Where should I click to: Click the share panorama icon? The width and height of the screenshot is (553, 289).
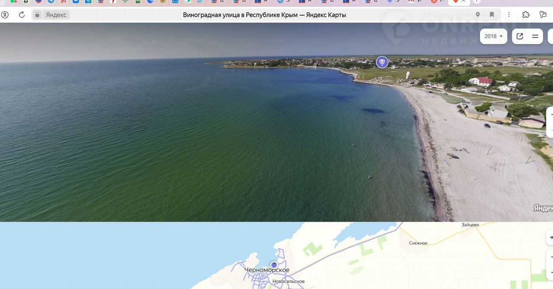click(520, 36)
